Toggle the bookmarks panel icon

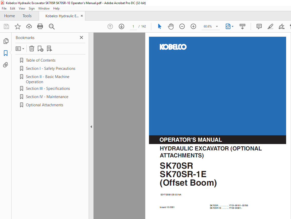tap(6, 53)
